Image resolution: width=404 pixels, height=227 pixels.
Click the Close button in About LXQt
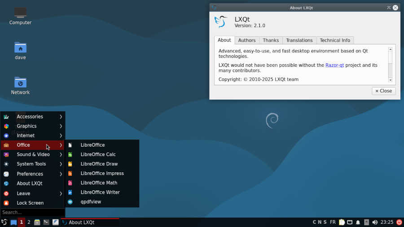click(x=384, y=91)
